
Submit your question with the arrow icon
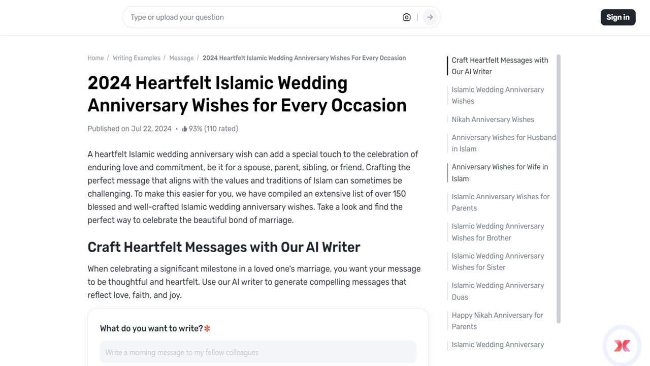(430, 17)
